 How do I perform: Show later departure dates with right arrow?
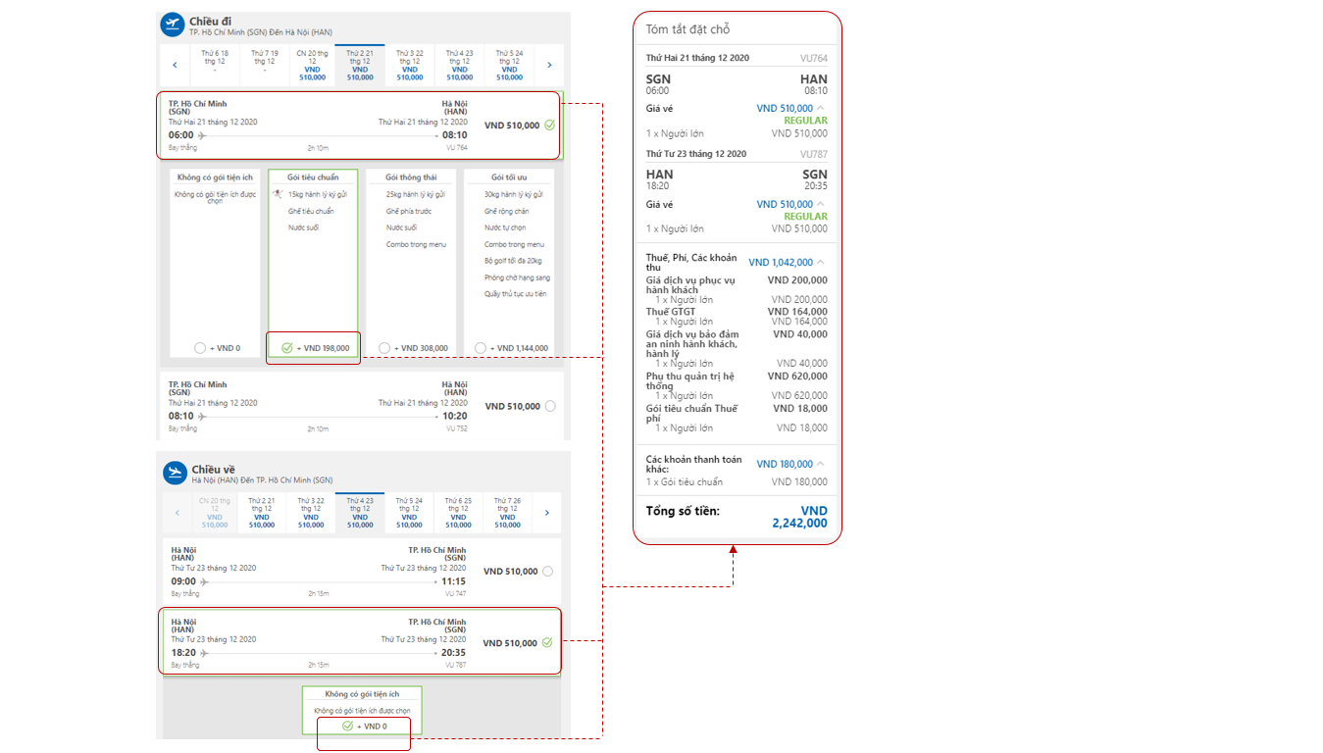(x=549, y=66)
